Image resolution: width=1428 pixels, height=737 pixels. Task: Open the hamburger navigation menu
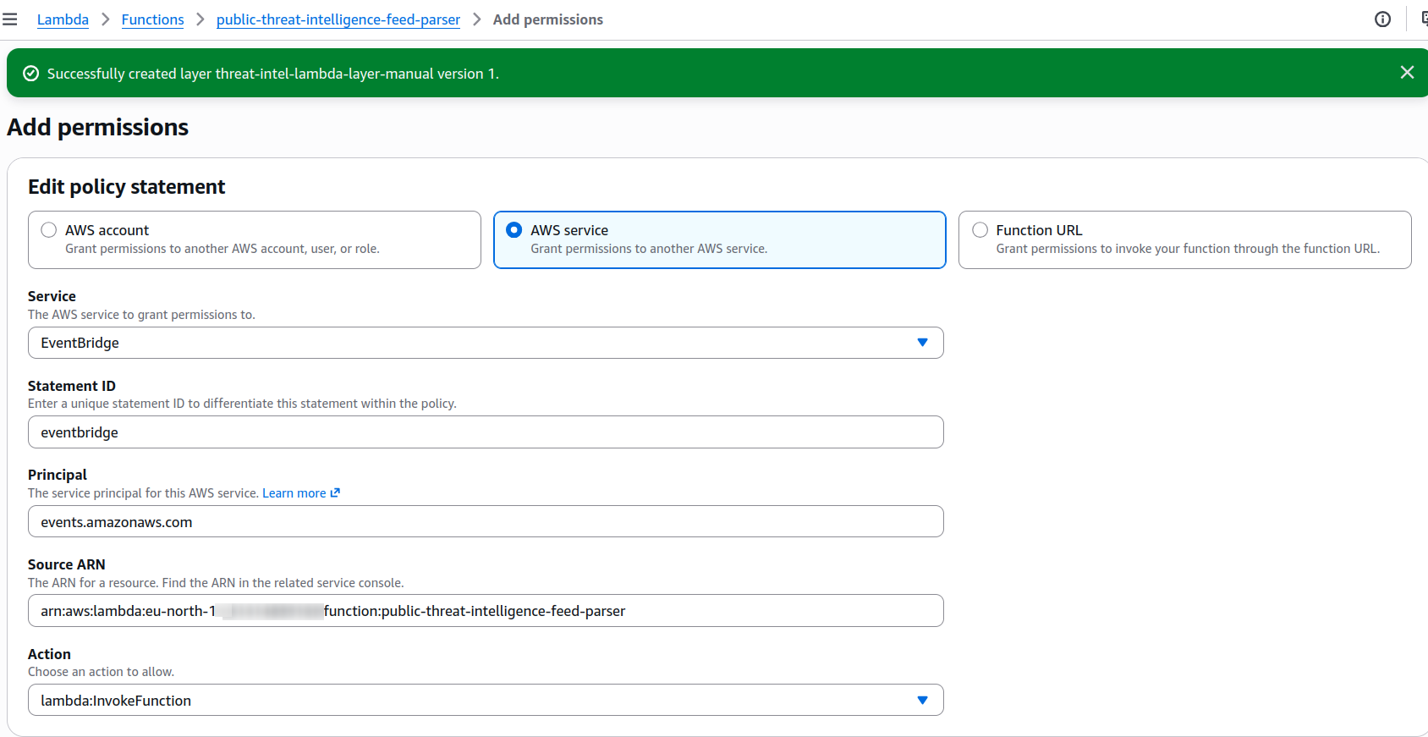tap(10, 19)
